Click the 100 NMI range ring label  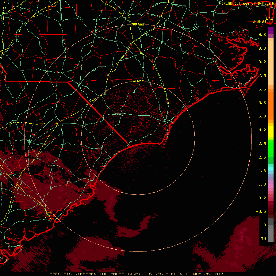(x=138, y=24)
